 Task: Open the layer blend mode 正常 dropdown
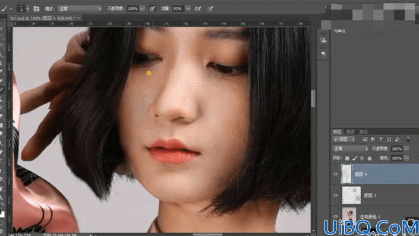coord(350,149)
